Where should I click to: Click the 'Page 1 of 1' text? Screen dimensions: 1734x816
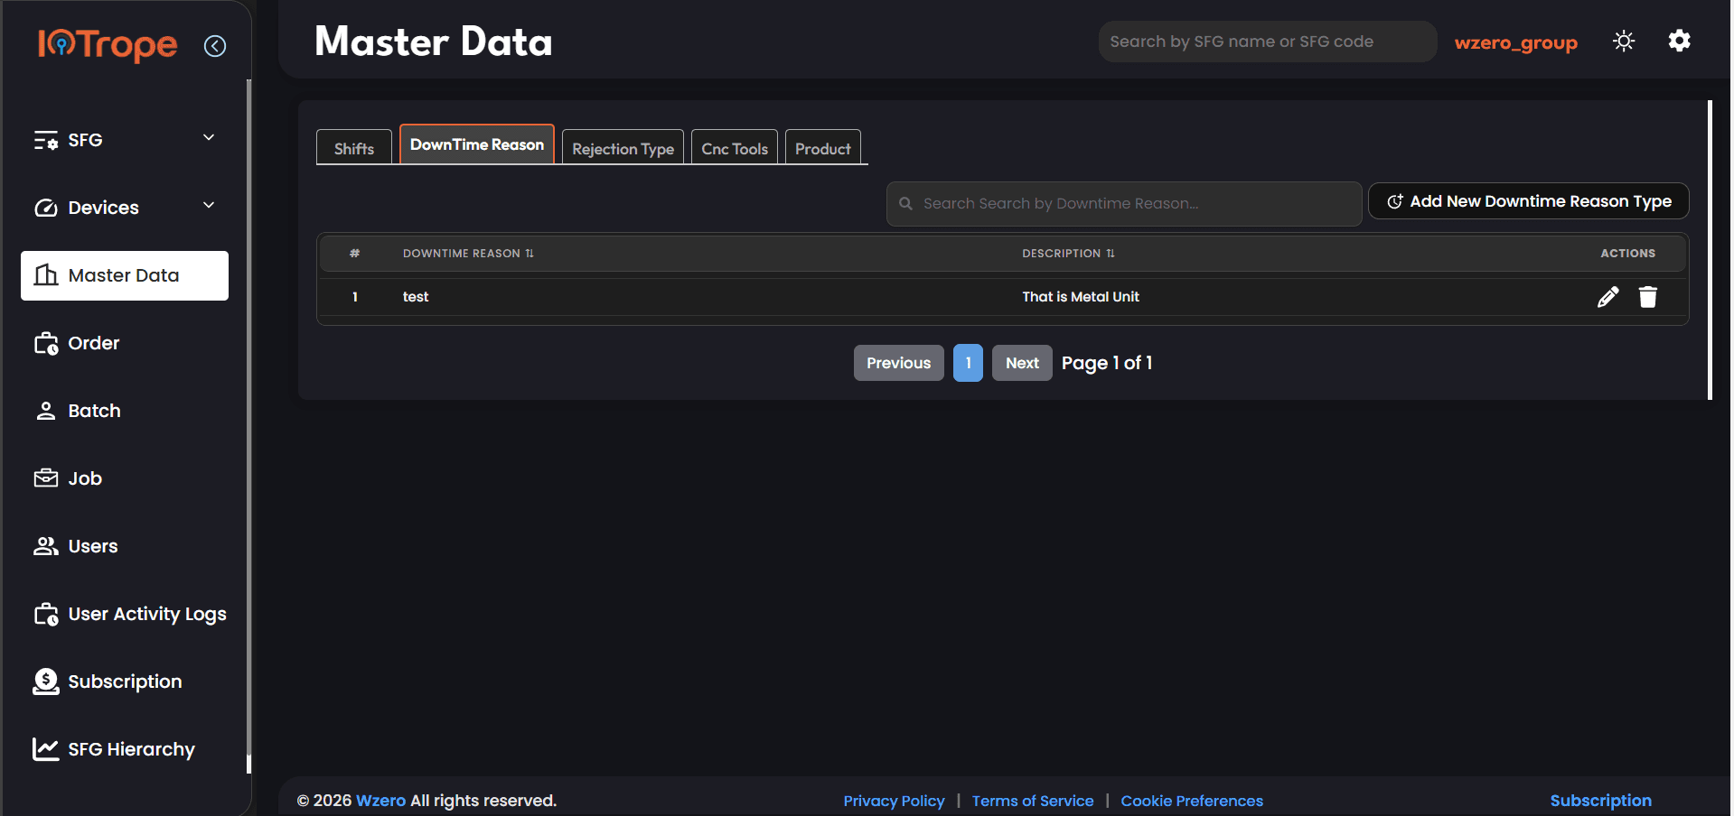click(x=1107, y=363)
